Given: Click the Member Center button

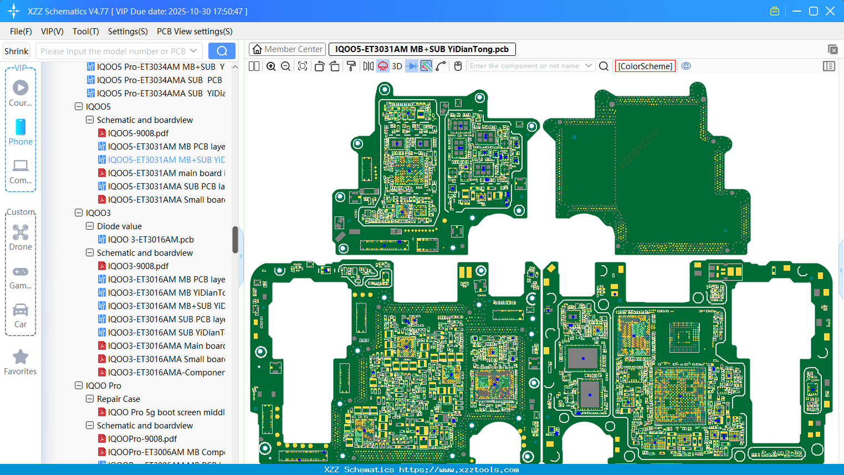Looking at the screenshot, I should click(287, 49).
